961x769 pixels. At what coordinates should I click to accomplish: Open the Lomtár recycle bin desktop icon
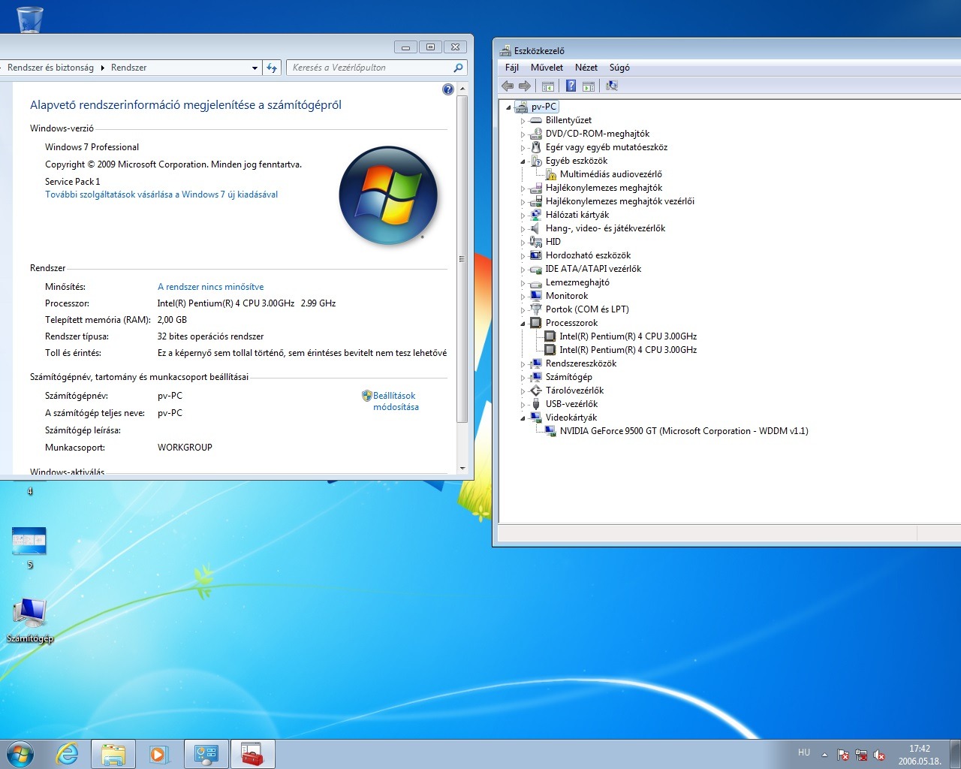[x=29, y=18]
